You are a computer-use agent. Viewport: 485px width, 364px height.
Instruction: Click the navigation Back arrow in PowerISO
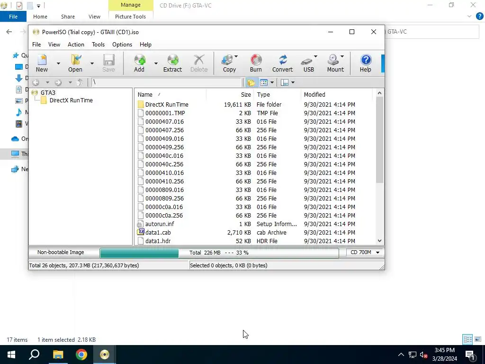(x=36, y=82)
